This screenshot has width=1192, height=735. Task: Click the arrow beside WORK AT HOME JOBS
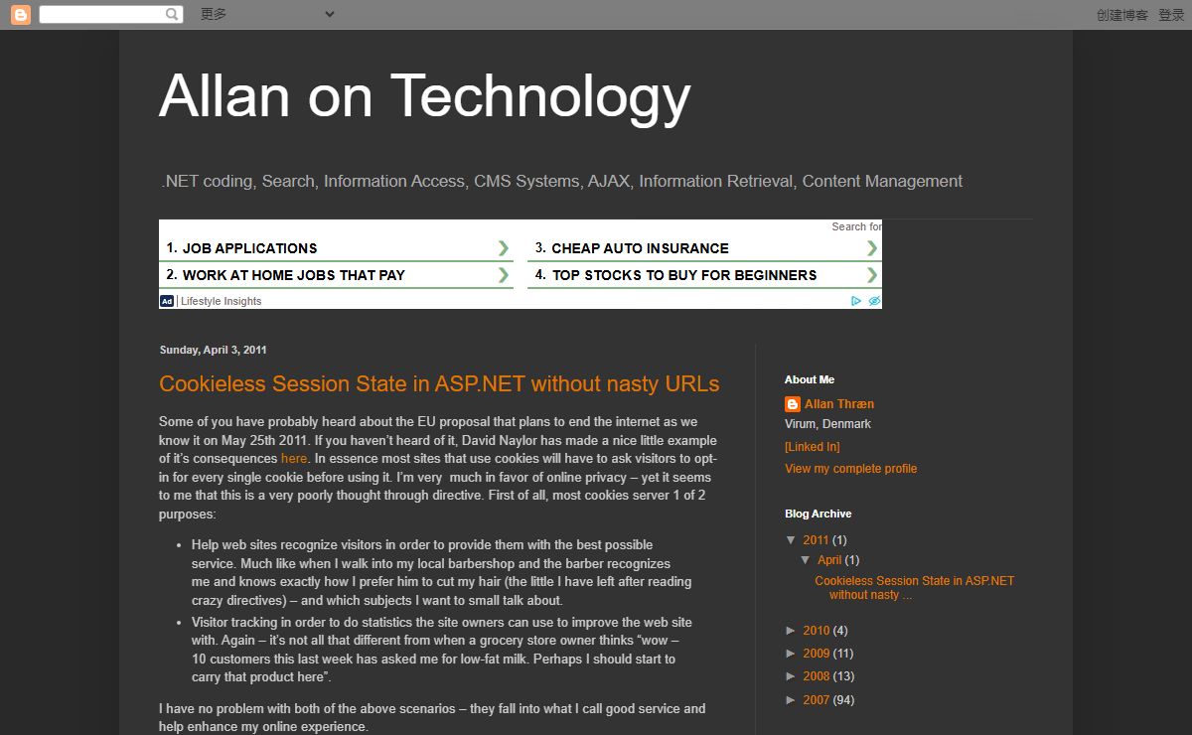(x=504, y=275)
